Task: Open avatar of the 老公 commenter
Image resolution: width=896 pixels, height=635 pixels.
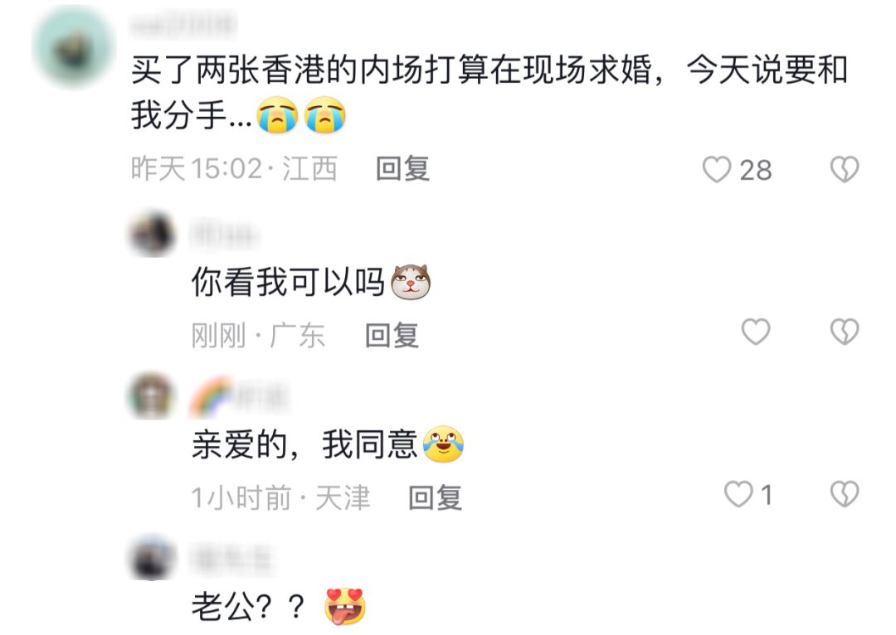Action: 152,558
